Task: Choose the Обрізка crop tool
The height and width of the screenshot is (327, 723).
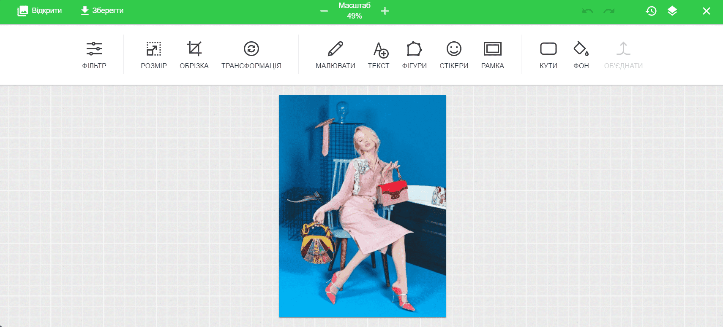Action: click(194, 54)
